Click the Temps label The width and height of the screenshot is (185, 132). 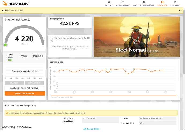[125, 118]
